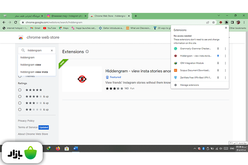
Task: Click the page reload icon
Action: click(16, 22)
